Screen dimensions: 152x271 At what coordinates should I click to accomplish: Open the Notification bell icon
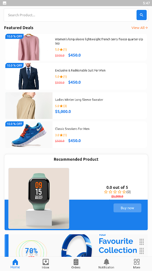click(106, 262)
